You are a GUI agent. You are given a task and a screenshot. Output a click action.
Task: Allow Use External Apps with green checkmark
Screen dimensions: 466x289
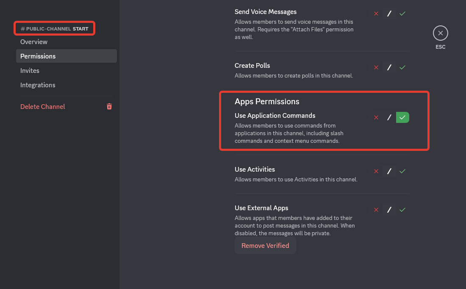402,210
